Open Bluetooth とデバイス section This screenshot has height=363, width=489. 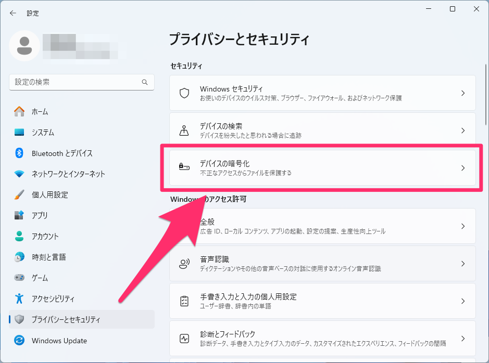tap(82, 153)
